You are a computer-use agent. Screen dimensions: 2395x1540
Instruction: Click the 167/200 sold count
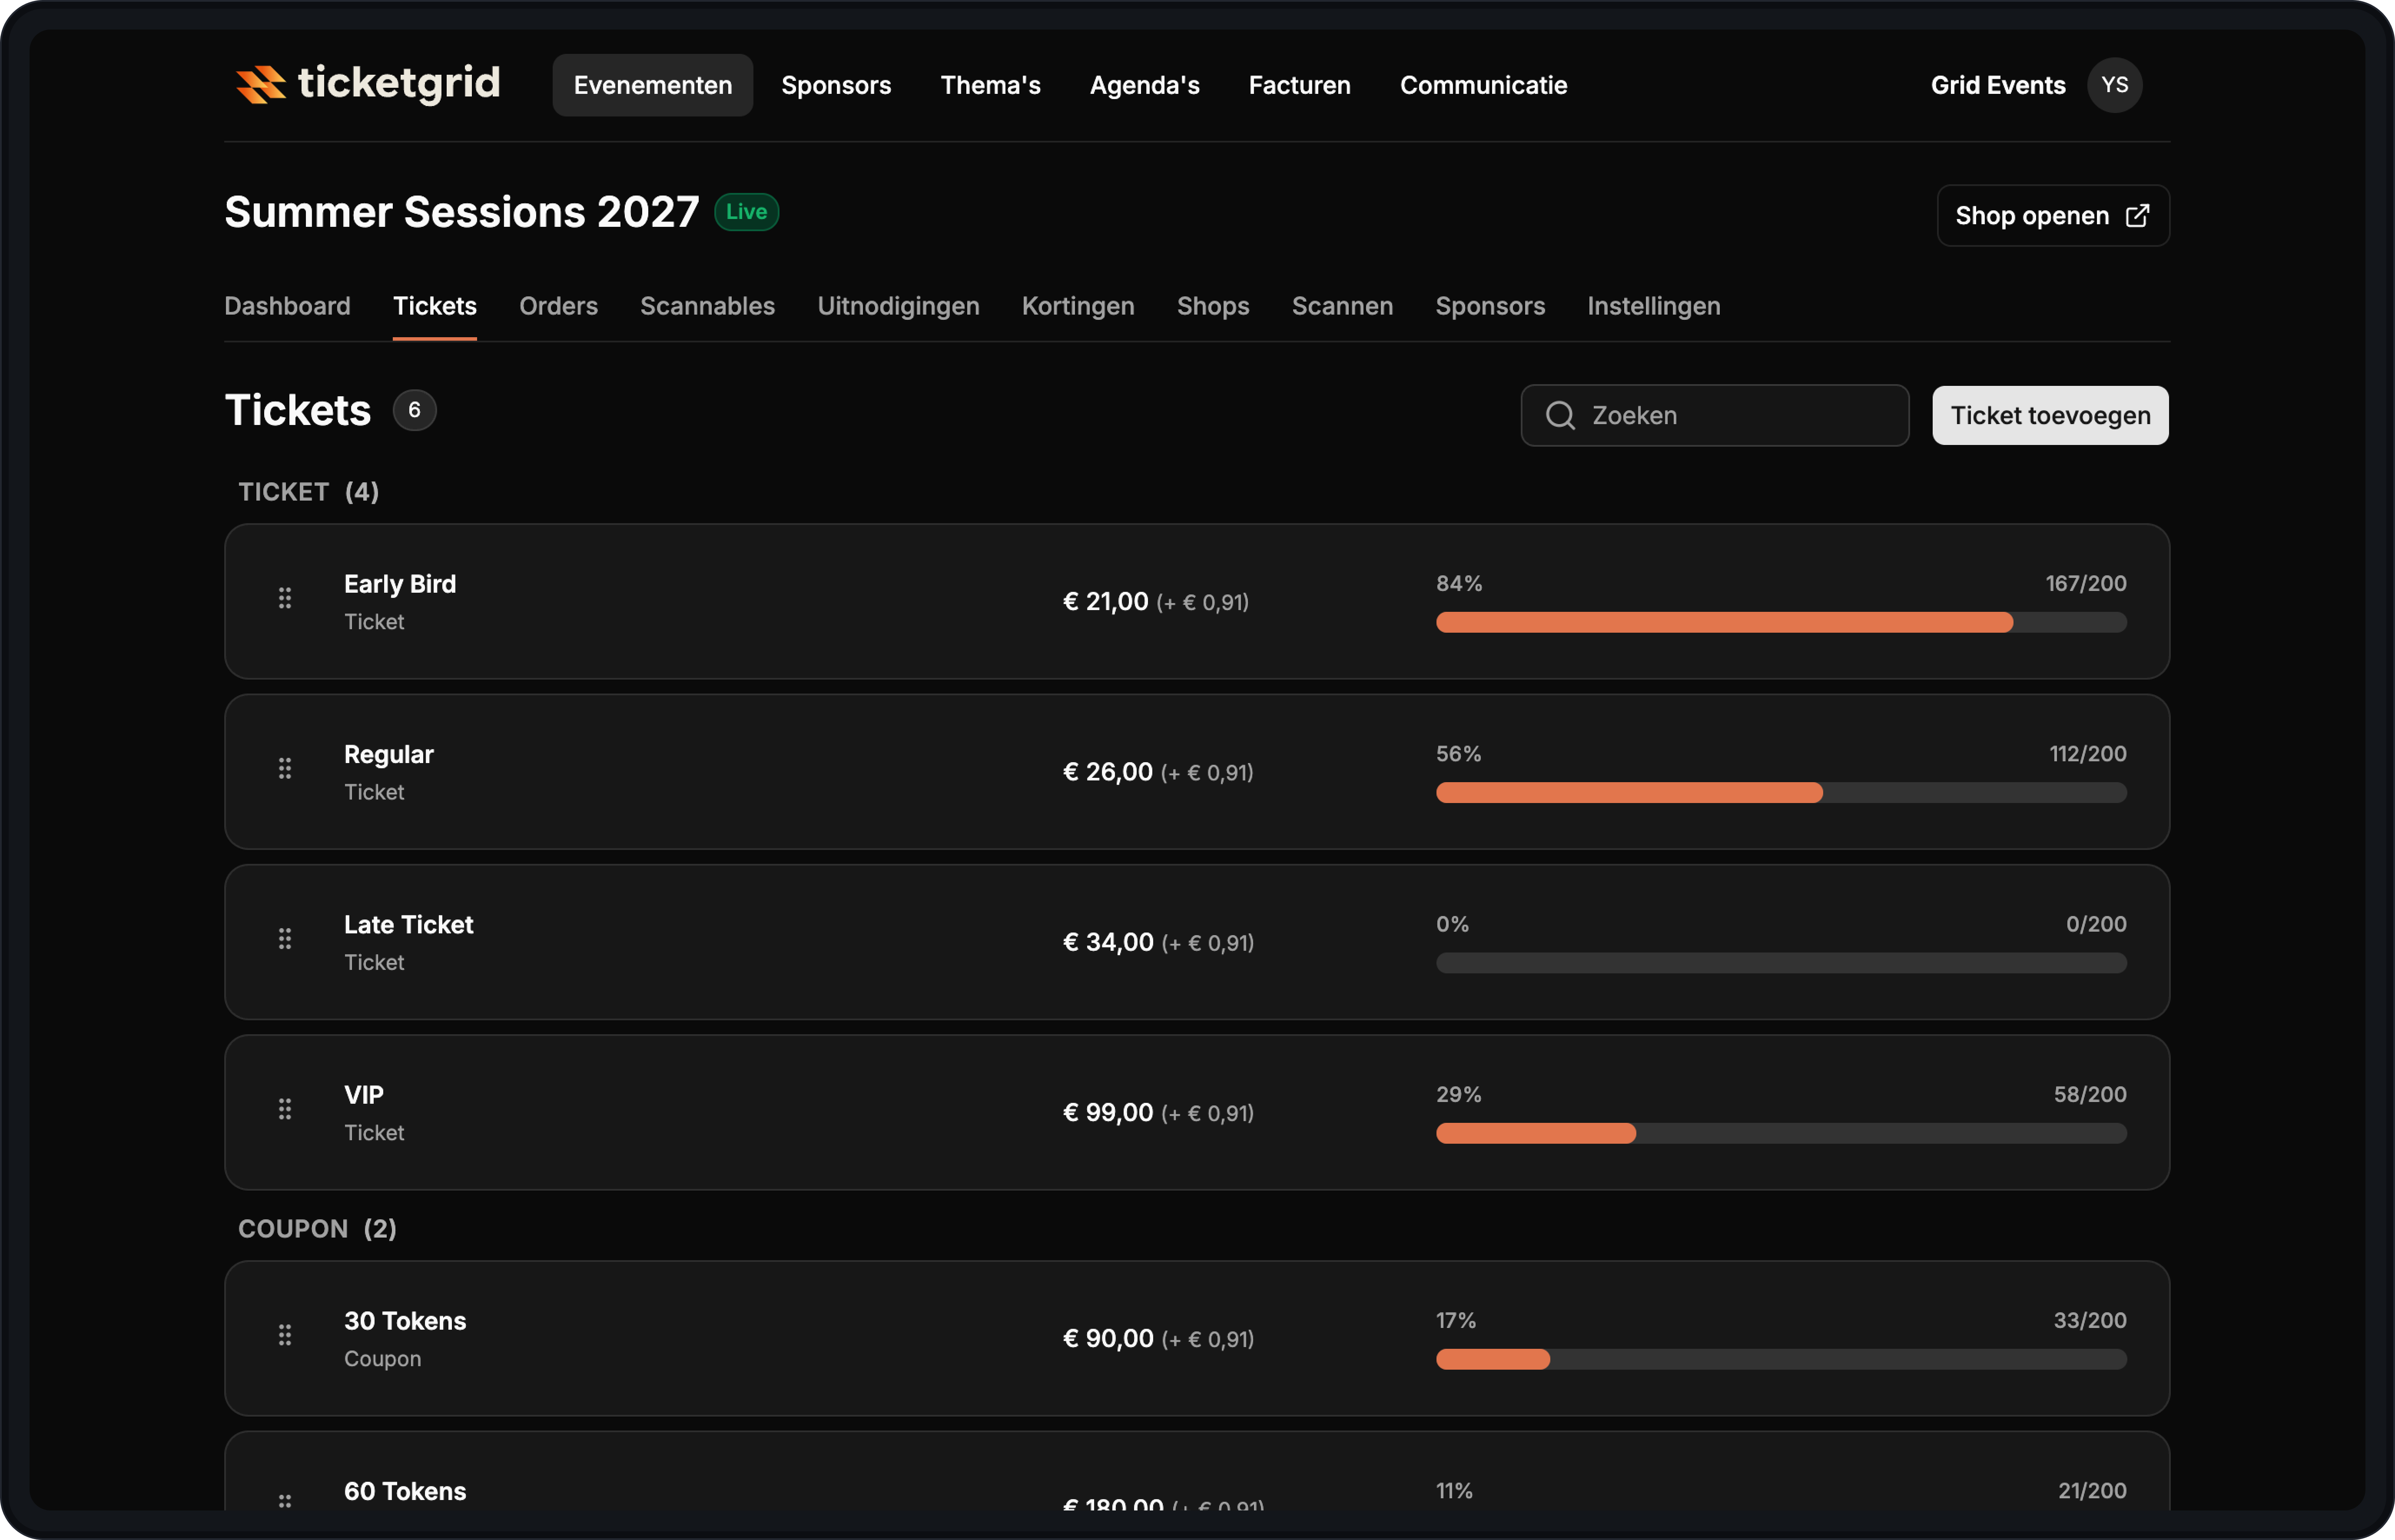[x=2086, y=583]
